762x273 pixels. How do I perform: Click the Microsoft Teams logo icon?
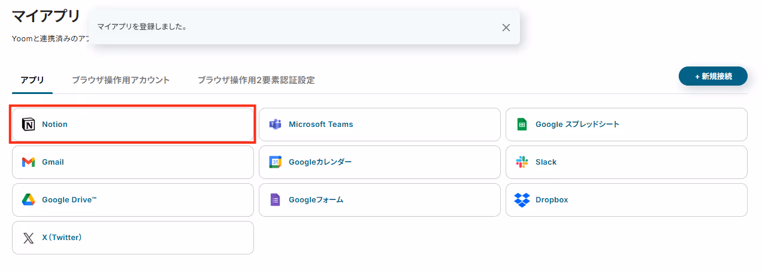pos(275,125)
